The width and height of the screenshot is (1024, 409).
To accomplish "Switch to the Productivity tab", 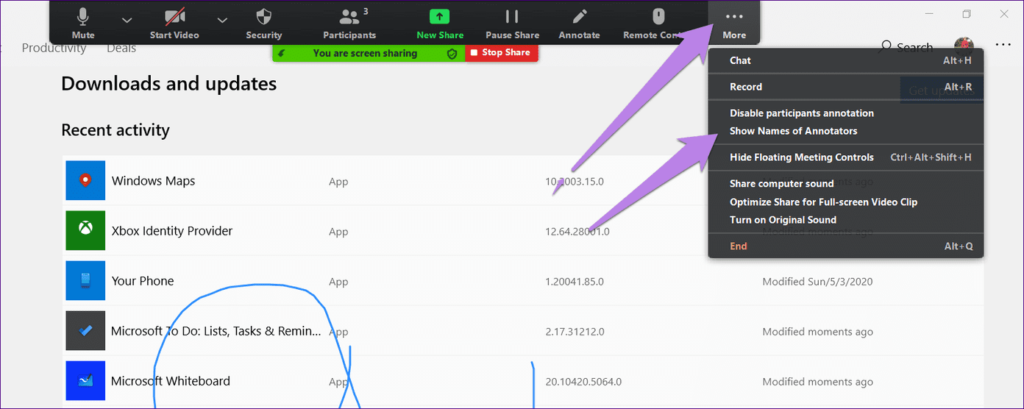I will pos(54,48).
